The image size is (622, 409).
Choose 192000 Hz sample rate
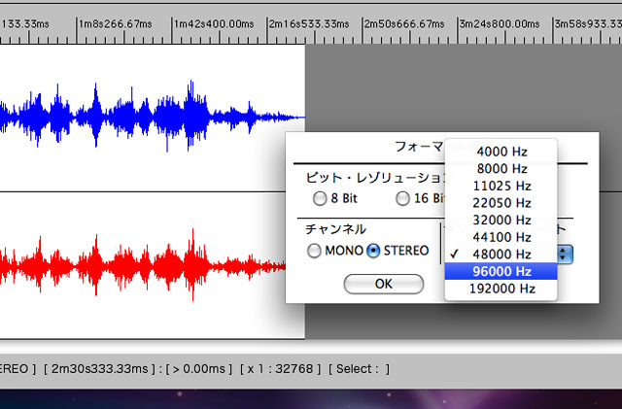(501, 289)
